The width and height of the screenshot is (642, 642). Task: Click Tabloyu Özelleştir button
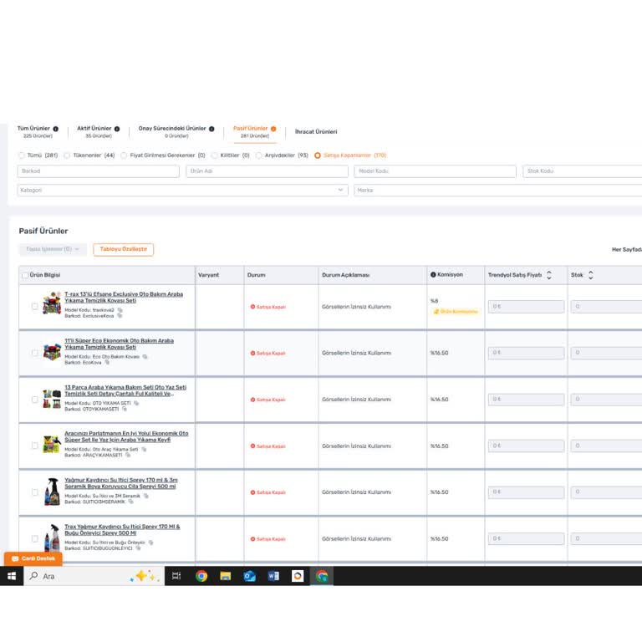123,249
